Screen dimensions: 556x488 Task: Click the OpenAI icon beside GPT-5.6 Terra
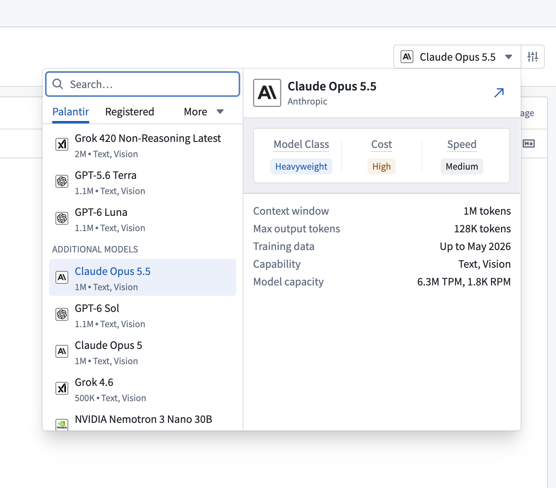62,181
